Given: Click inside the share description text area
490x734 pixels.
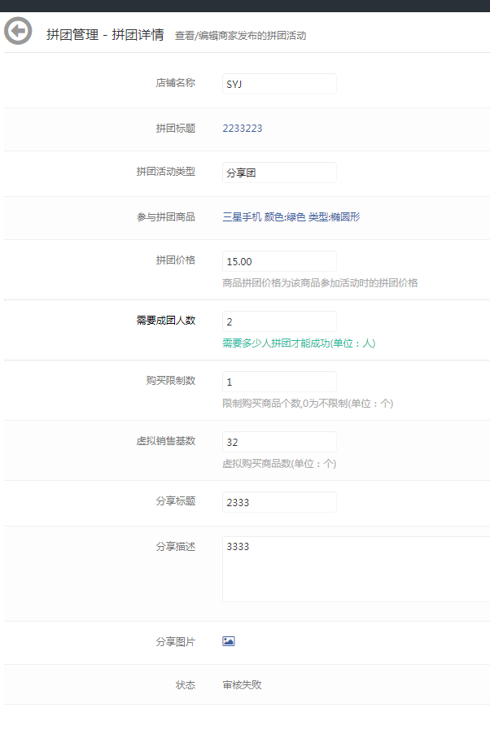Looking at the screenshot, I should pyautogui.click(x=355, y=569).
